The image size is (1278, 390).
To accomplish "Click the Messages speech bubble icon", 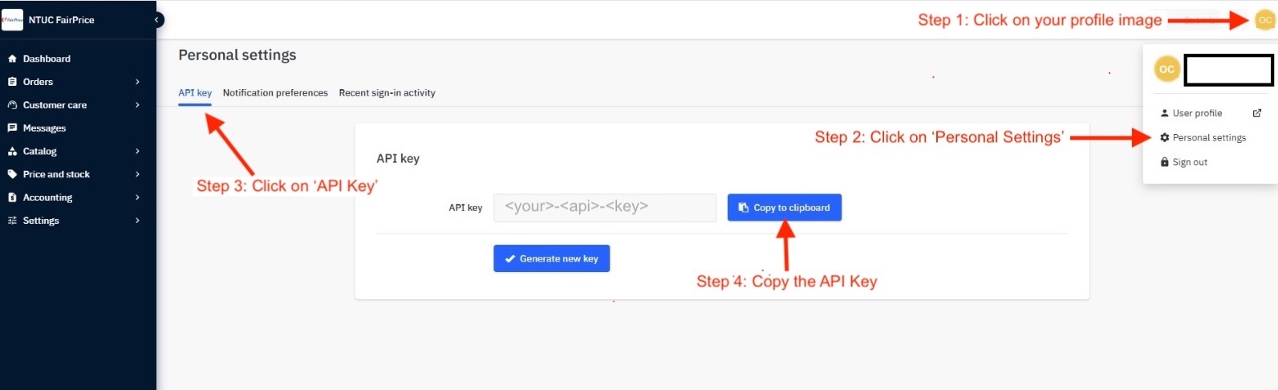I will pos(12,128).
